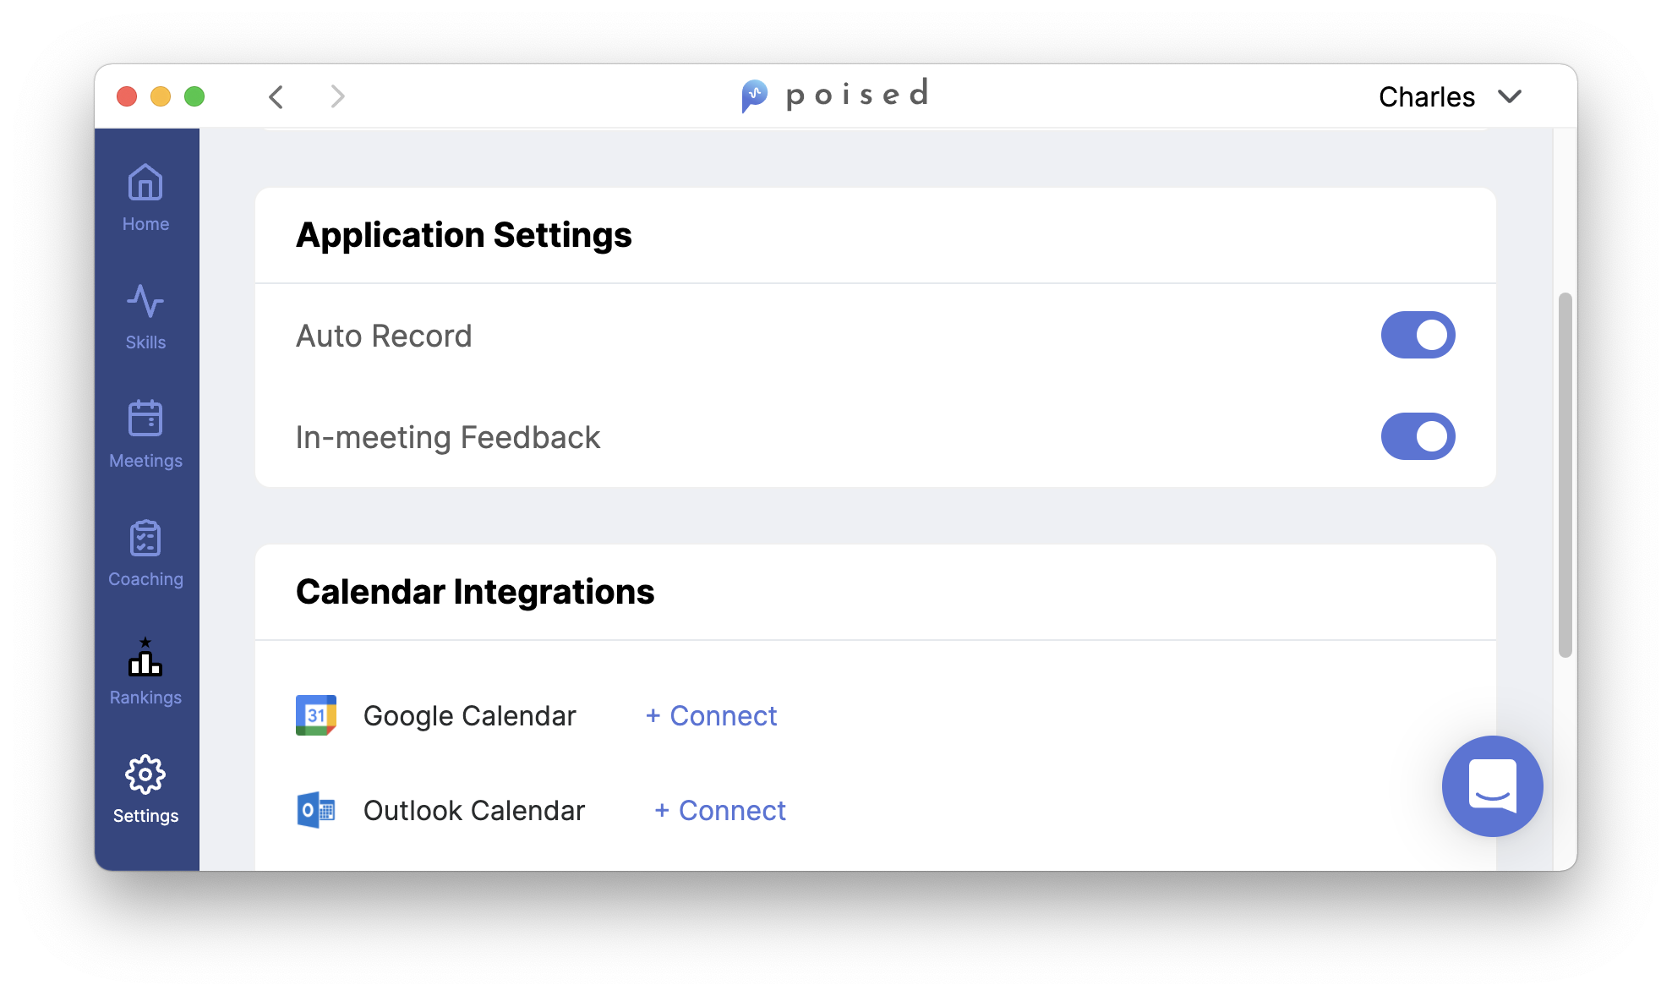Click the Outlook Calendar logo

[x=316, y=810]
